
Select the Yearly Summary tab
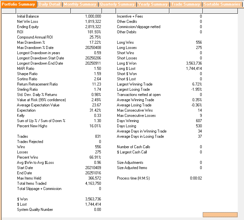click(x=153, y=4)
